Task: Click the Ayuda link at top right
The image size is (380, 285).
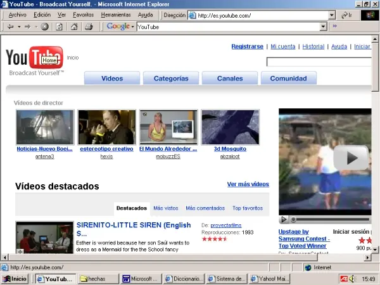Action: (x=339, y=46)
